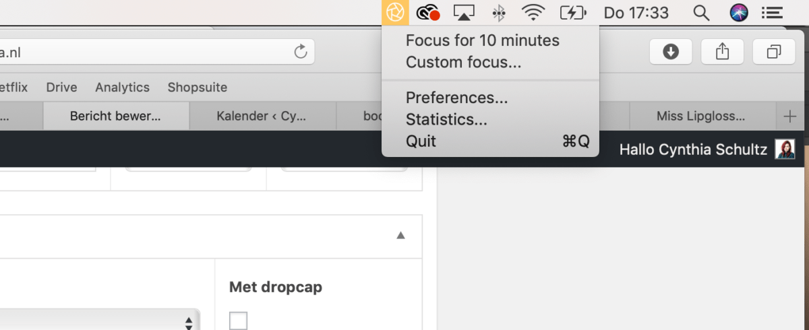Open the Creative Cloud menu bar icon

pyautogui.click(x=428, y=12)
